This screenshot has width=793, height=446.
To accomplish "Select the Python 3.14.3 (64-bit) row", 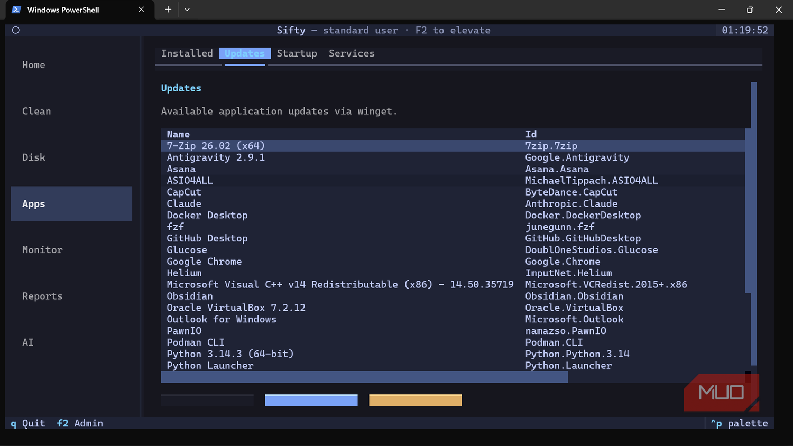I will coord(453,354).
